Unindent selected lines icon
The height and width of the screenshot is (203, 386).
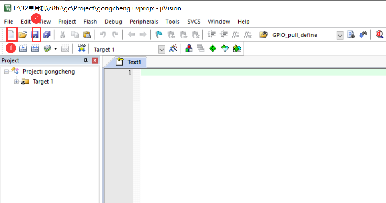[x=223, y=34]
